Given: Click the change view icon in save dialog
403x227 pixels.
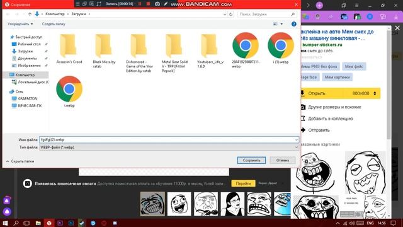Looking at the screenshot, I should (x=275, y=24).
